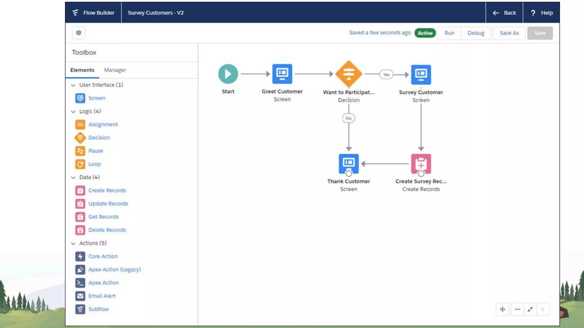Click the Yes connector label
Viewport: 584px width, 328px height.
point(386,75)
